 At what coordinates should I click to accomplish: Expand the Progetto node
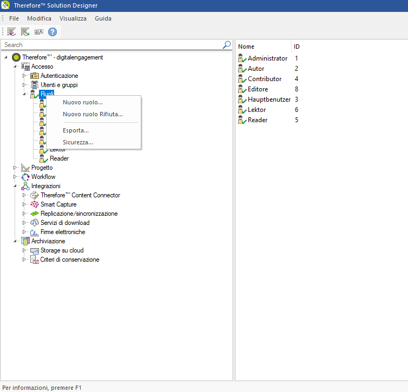(15, 168)
